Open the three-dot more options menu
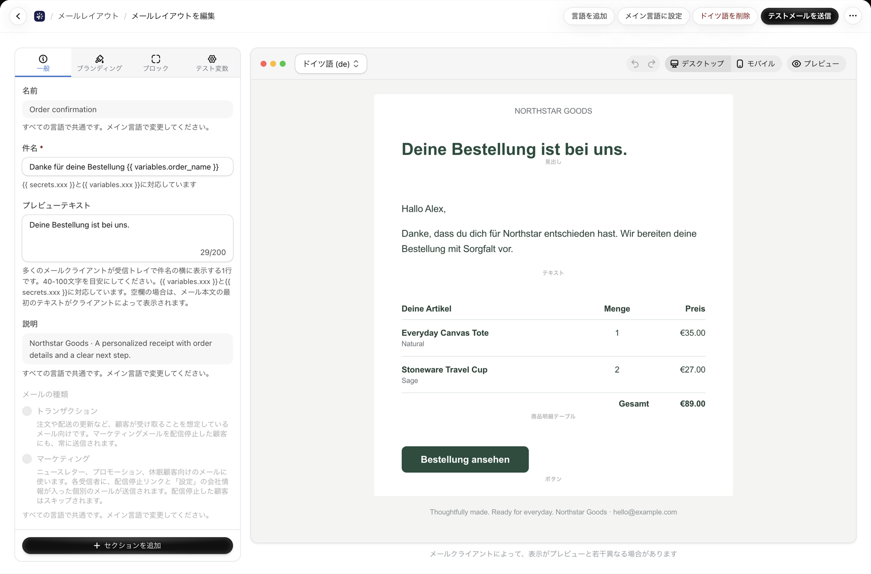 click(x=853, y=16)
